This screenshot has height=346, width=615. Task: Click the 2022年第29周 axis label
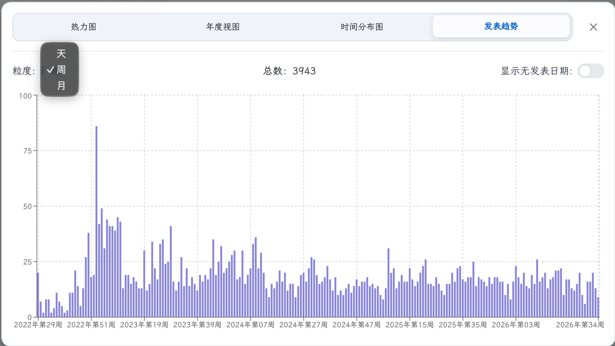(x=38, y=325)
